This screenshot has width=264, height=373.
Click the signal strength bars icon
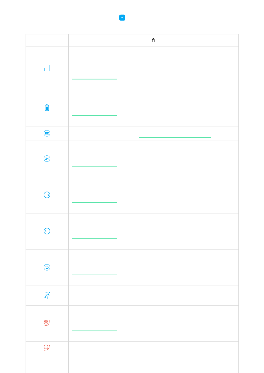47,68
